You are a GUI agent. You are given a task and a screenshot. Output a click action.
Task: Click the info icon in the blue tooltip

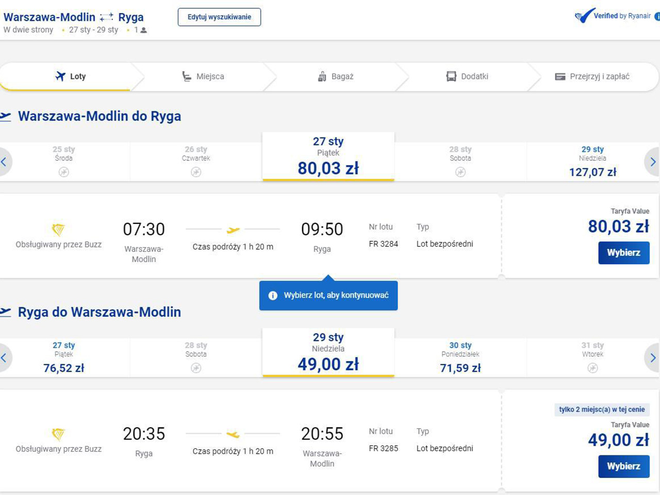(x=273, y=295)
